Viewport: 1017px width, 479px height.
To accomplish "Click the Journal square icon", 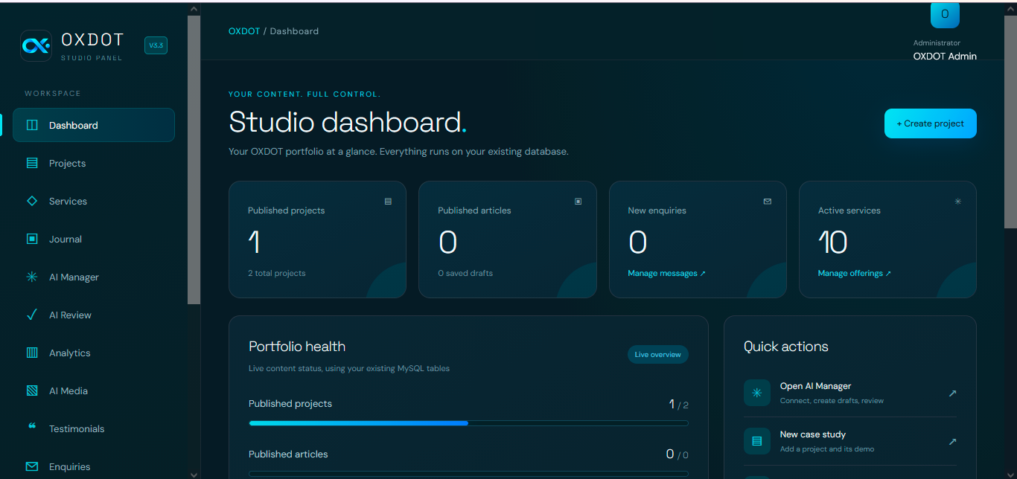I will point(32,239).
